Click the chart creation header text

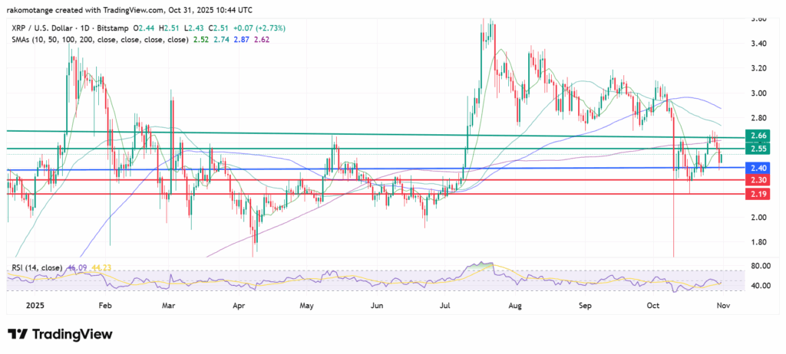coord(127,9)
